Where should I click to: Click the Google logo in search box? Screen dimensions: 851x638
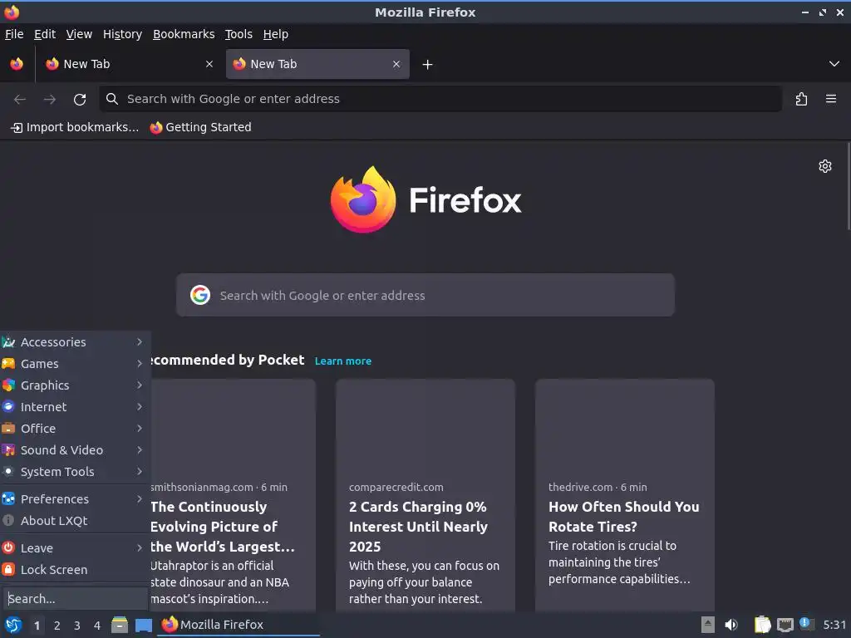click(200, 295)
